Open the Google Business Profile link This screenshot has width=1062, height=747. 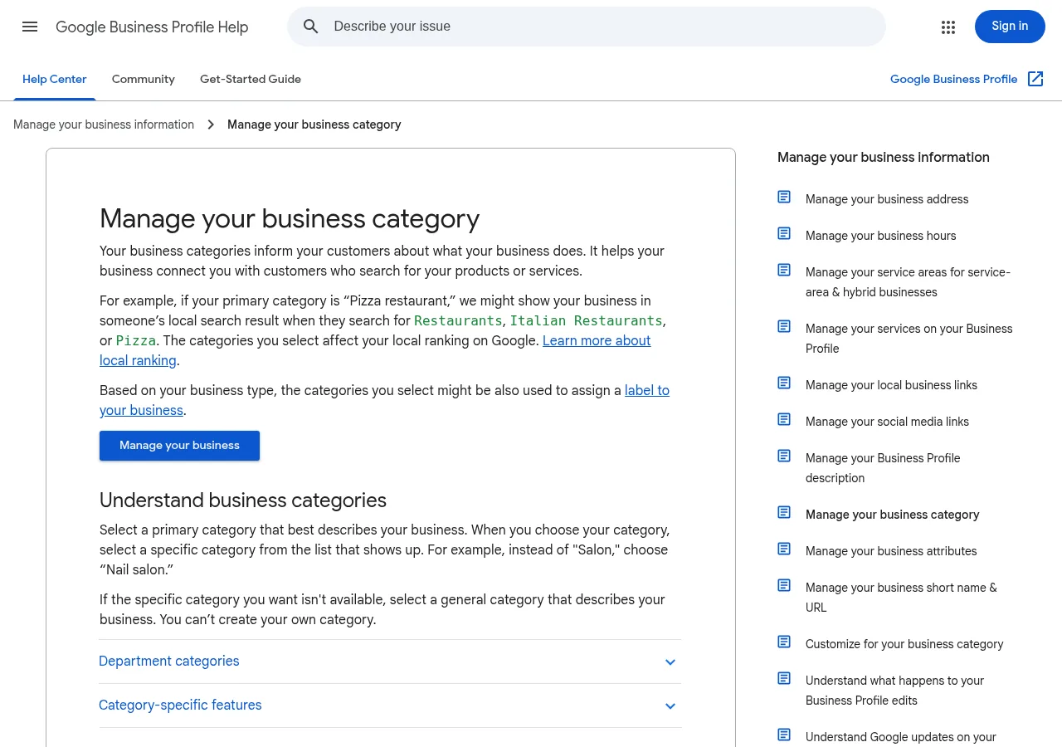(954, 79)
